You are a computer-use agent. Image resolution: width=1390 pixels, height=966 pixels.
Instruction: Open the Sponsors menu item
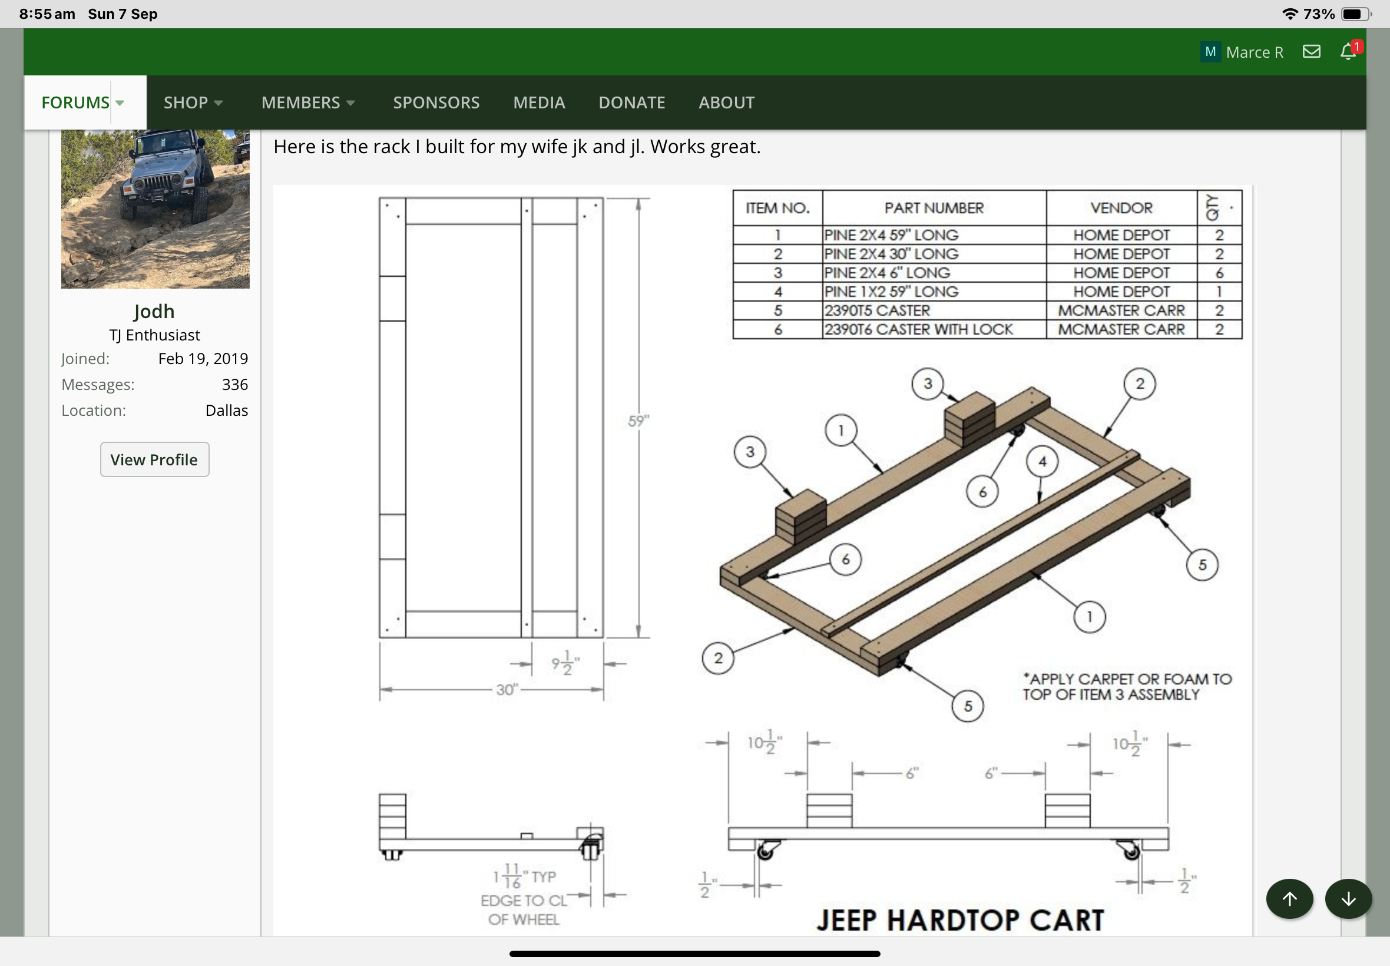(x=436, y=102)
